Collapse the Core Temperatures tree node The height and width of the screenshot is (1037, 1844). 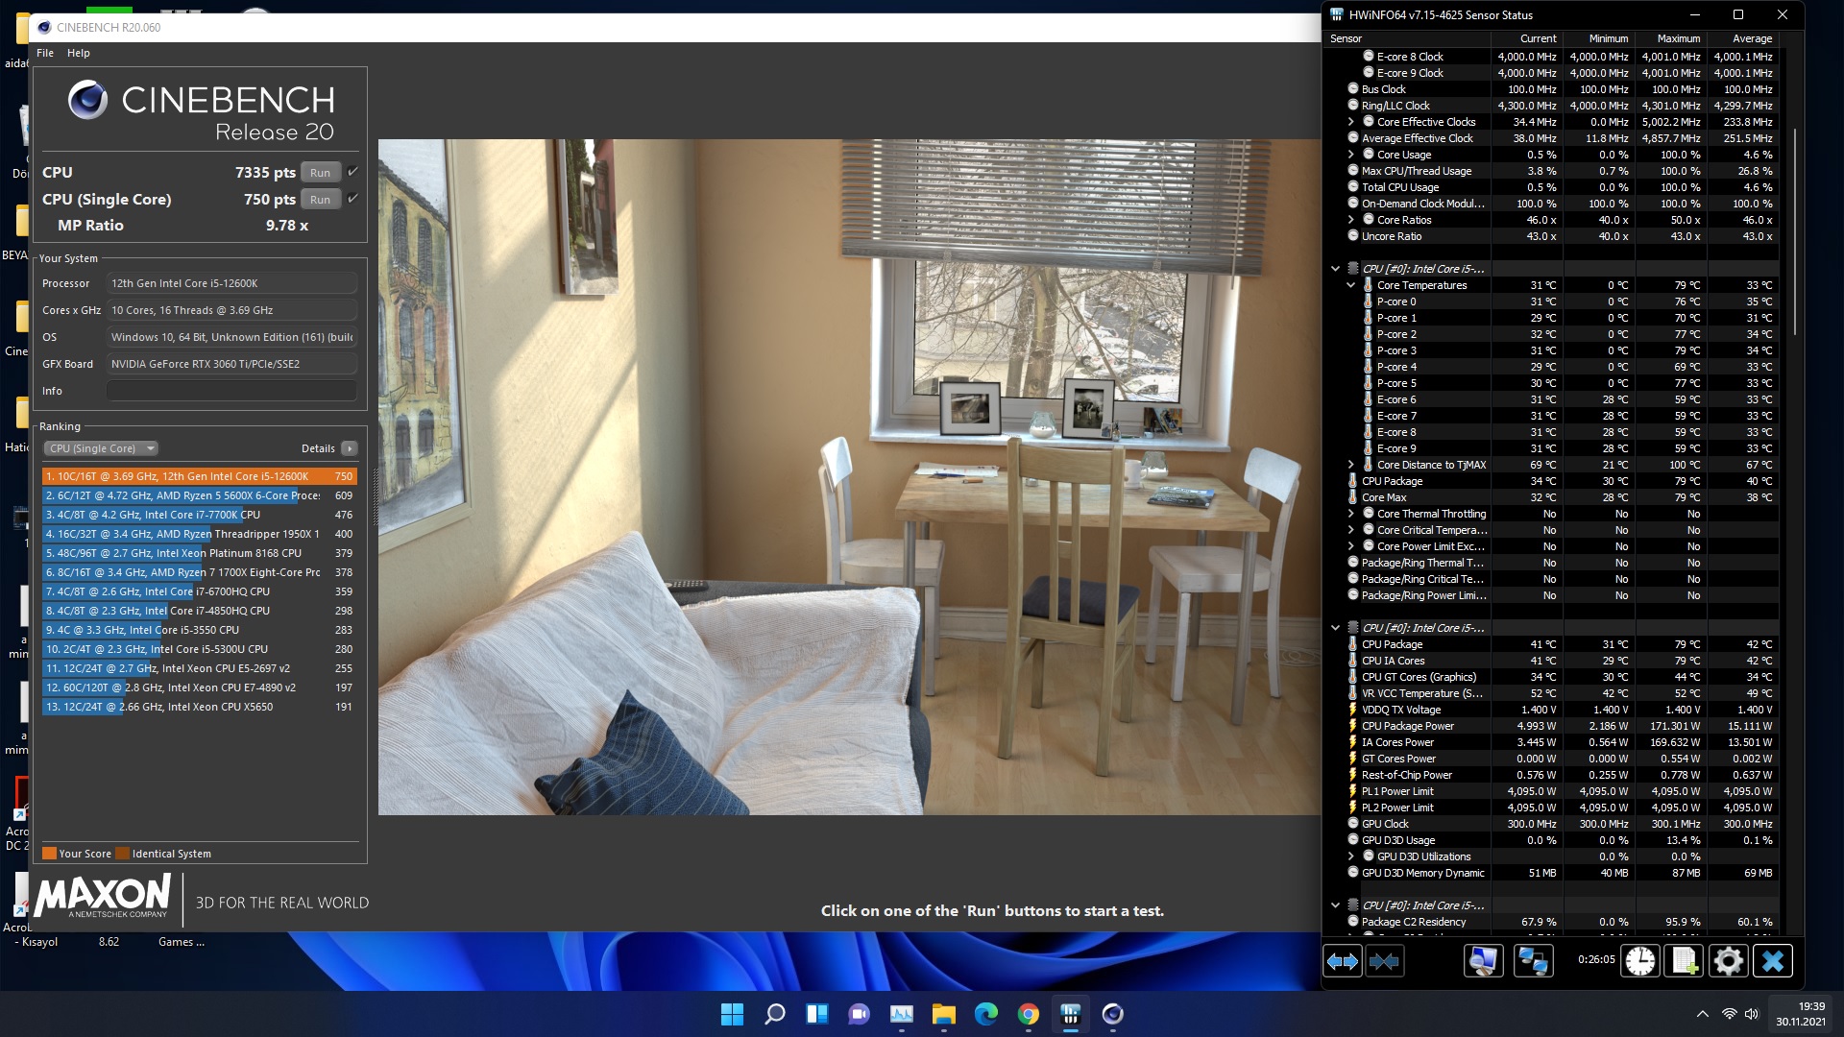click(1351, 285)
